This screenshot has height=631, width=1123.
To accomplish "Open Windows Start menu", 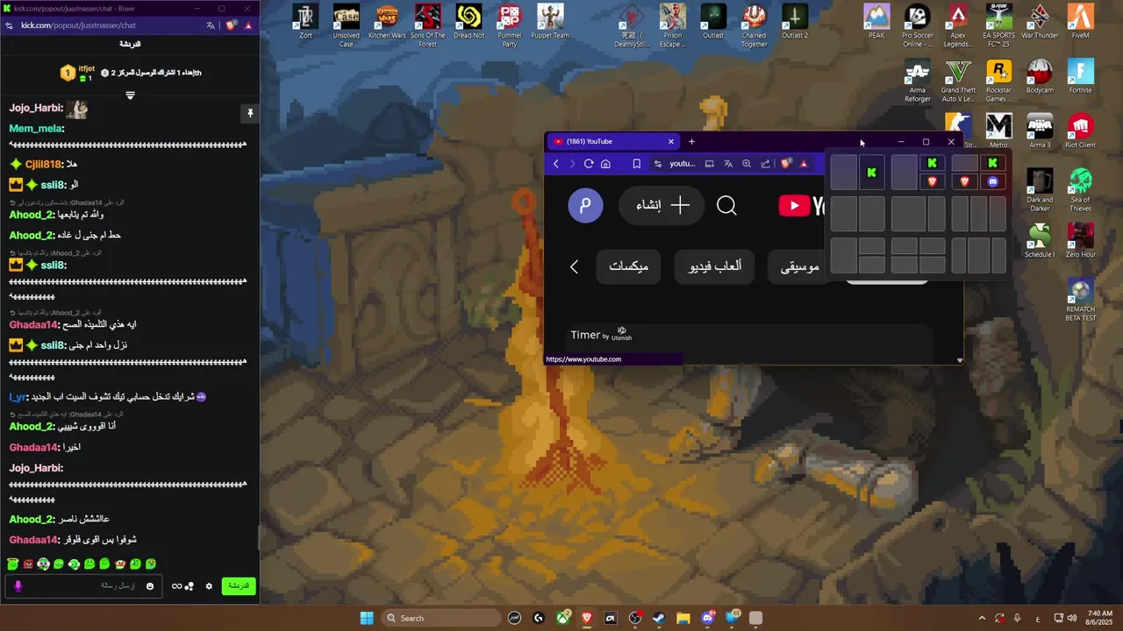I will click(x=367, y=618).
